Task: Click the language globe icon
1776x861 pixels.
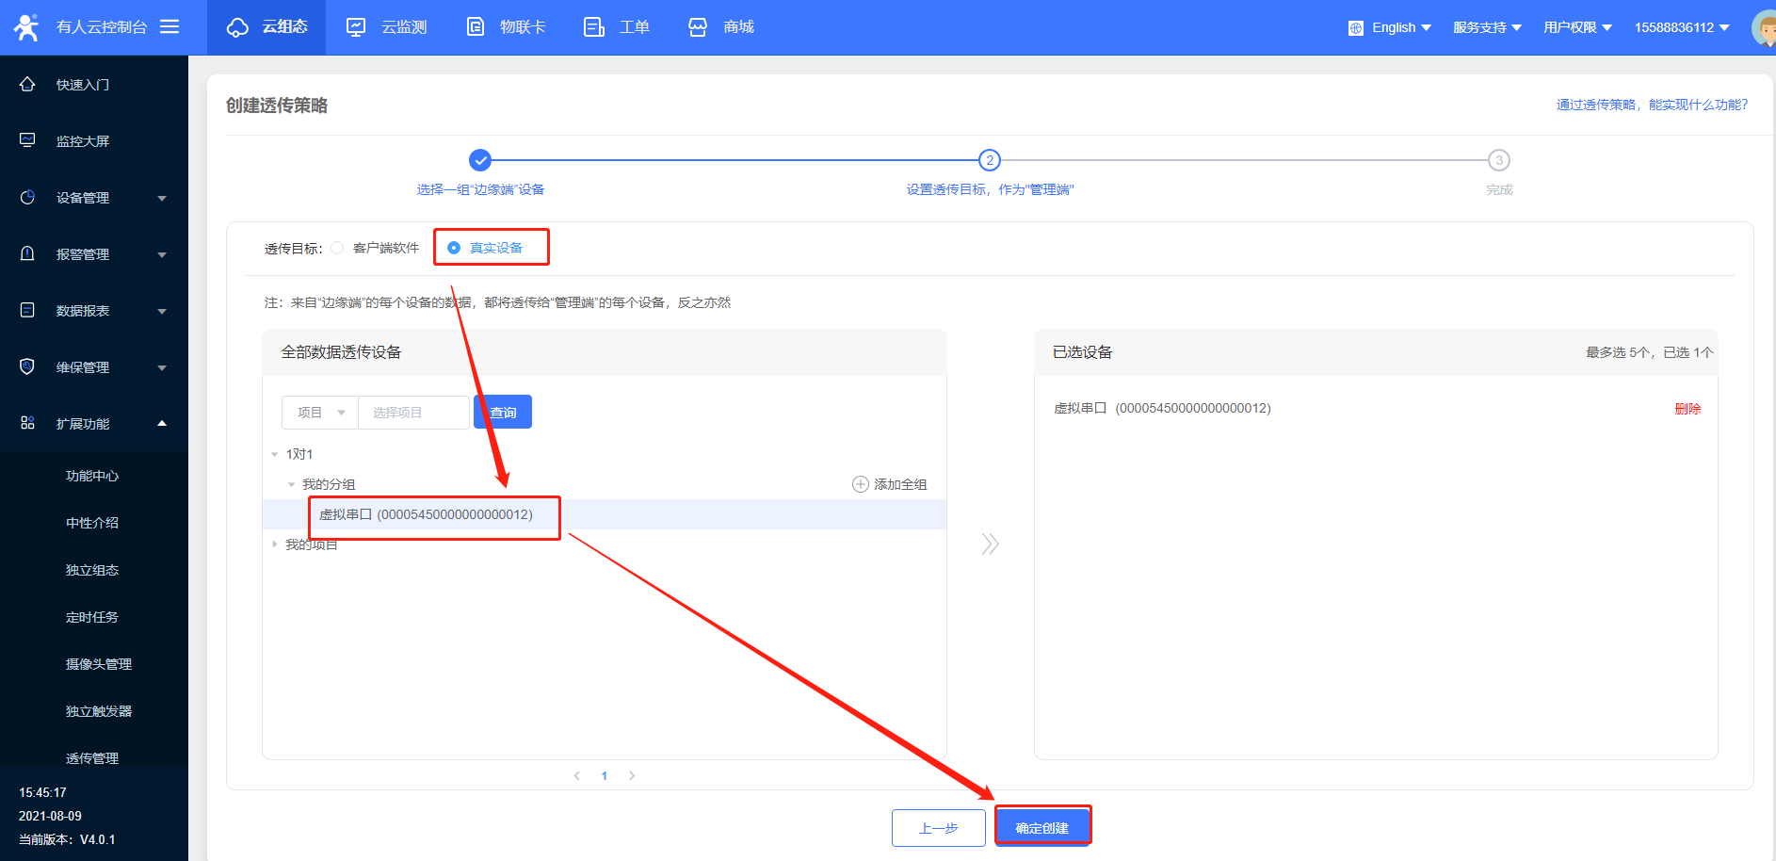Action: click(1355, 28)
